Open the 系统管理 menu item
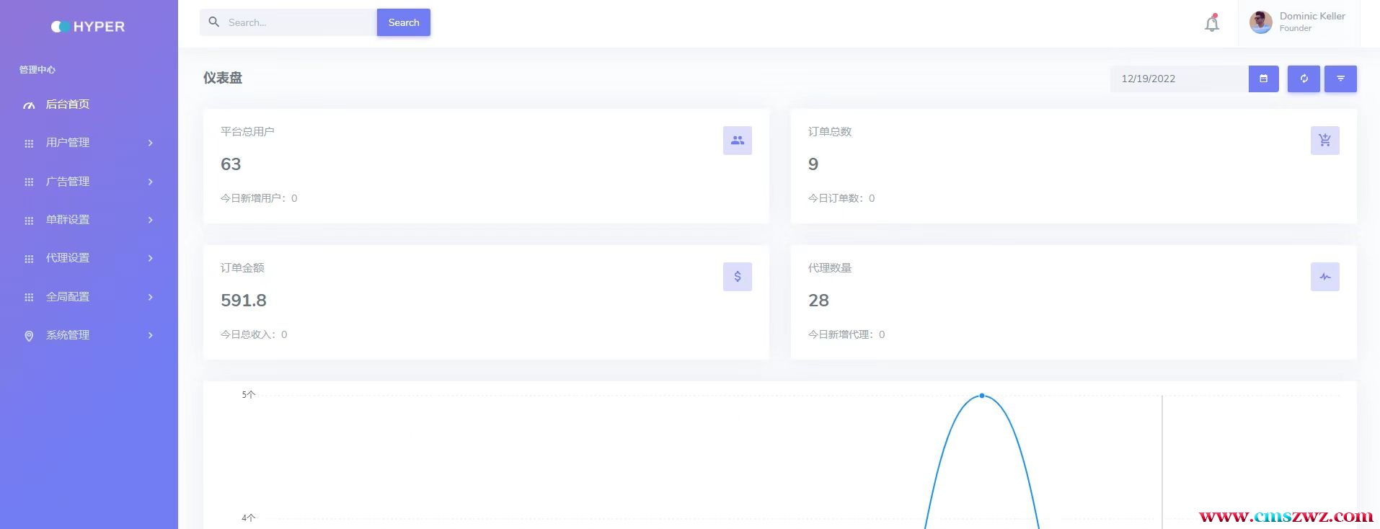The height and width of the screenshot is (529, 1380). click(89, 335)
